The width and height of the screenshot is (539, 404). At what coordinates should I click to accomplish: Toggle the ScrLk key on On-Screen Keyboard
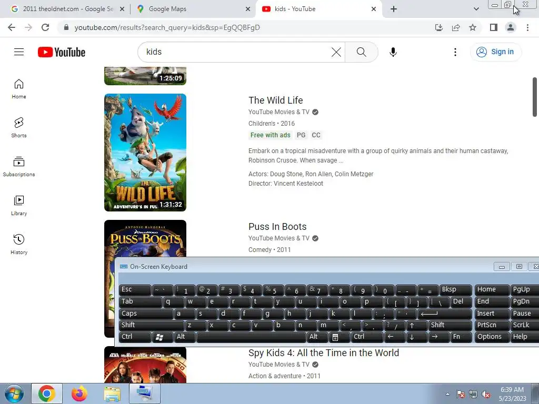click(524, 325)
